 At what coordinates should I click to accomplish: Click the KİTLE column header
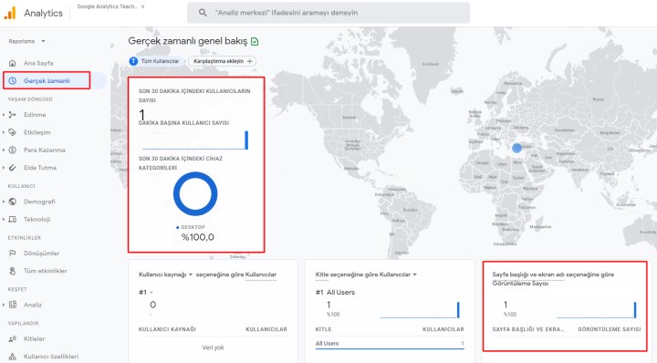click(323, 329)
